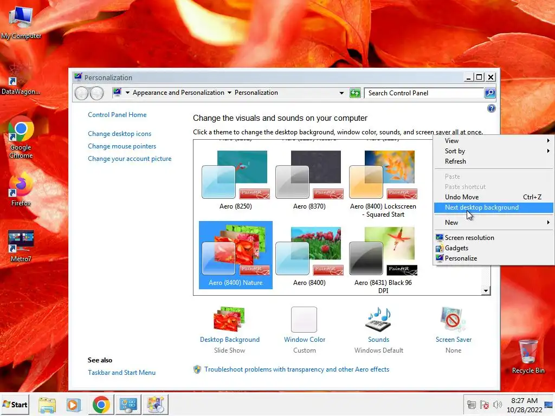
Task: Open Control Panel Home link
Action: click(117, 115)
